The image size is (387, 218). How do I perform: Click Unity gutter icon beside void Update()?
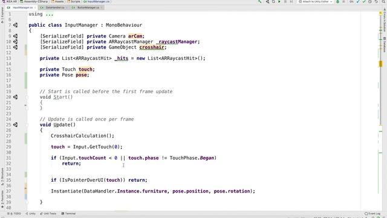[15, 125]
